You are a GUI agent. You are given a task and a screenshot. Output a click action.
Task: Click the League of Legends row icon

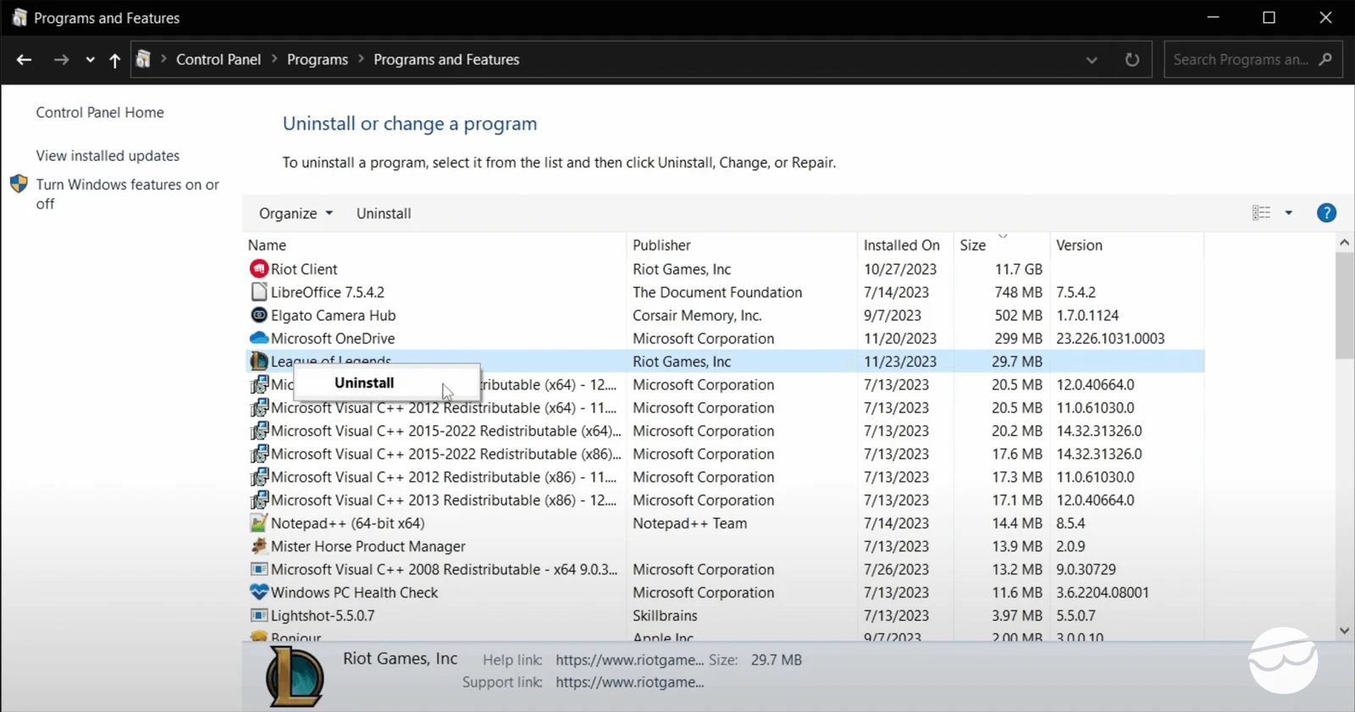(259, 362)
